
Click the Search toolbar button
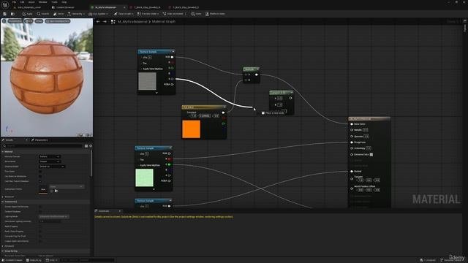[x=43, y=14]
